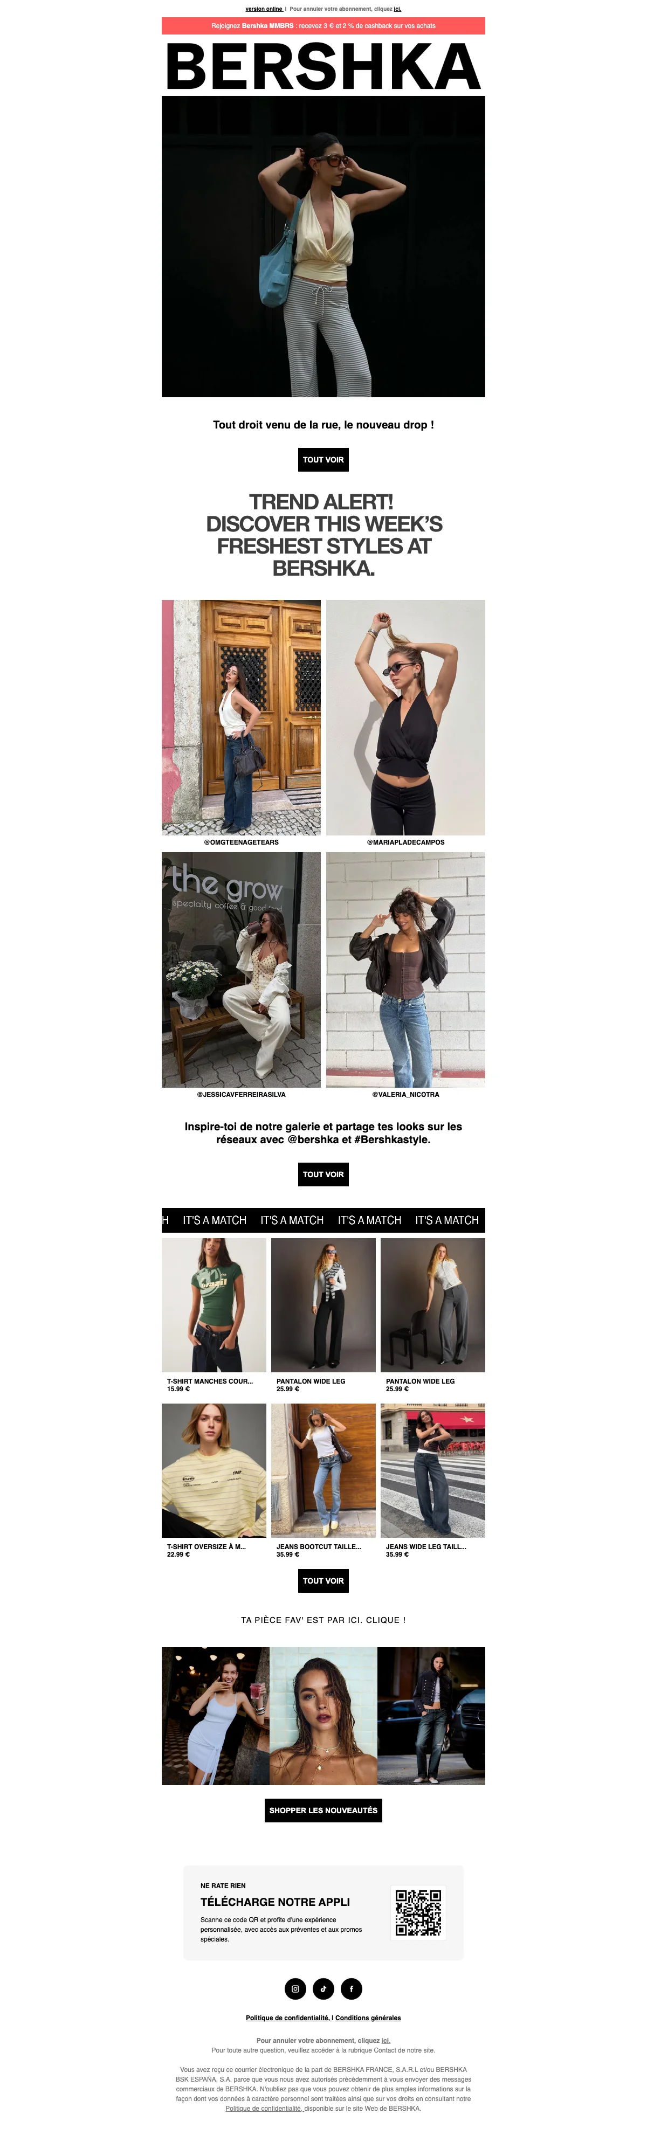The image size is (647, 2135).
Task: Open the @VALERIA_NICOTRA photo
Action: [405, 970]
